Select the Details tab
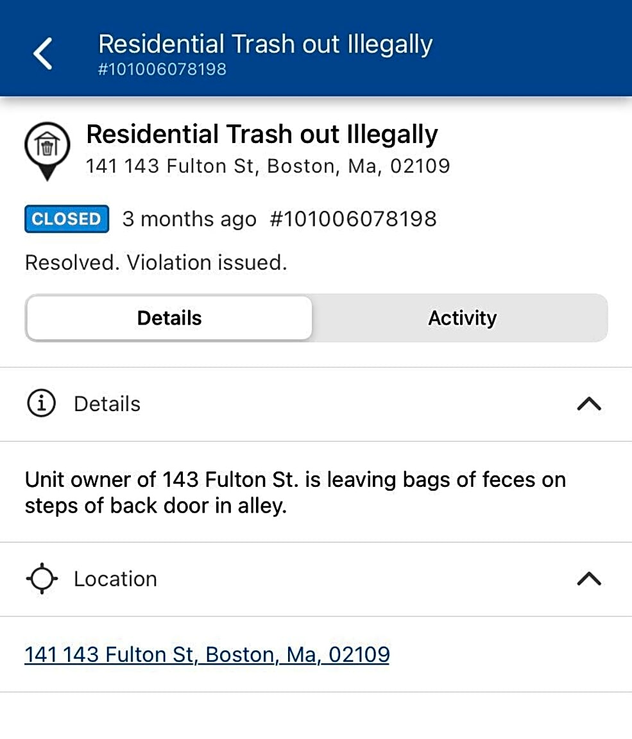 [x=169, y=318]
